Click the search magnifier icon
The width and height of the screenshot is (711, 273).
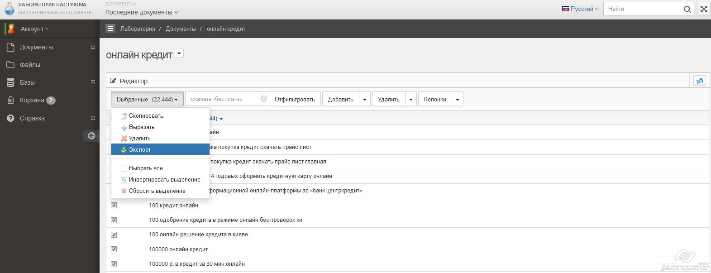687,9
